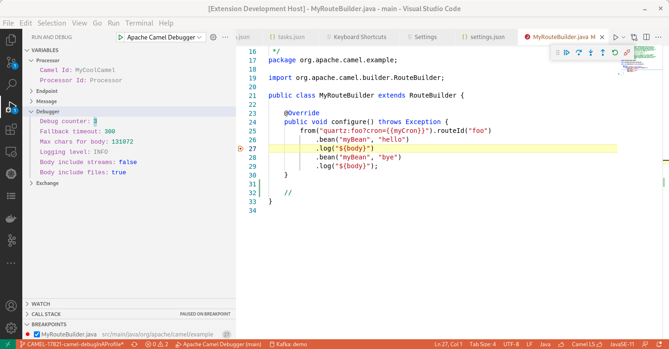Disconnect the debugger with red plug icon
669x349 pixels.
coord(627,53)
